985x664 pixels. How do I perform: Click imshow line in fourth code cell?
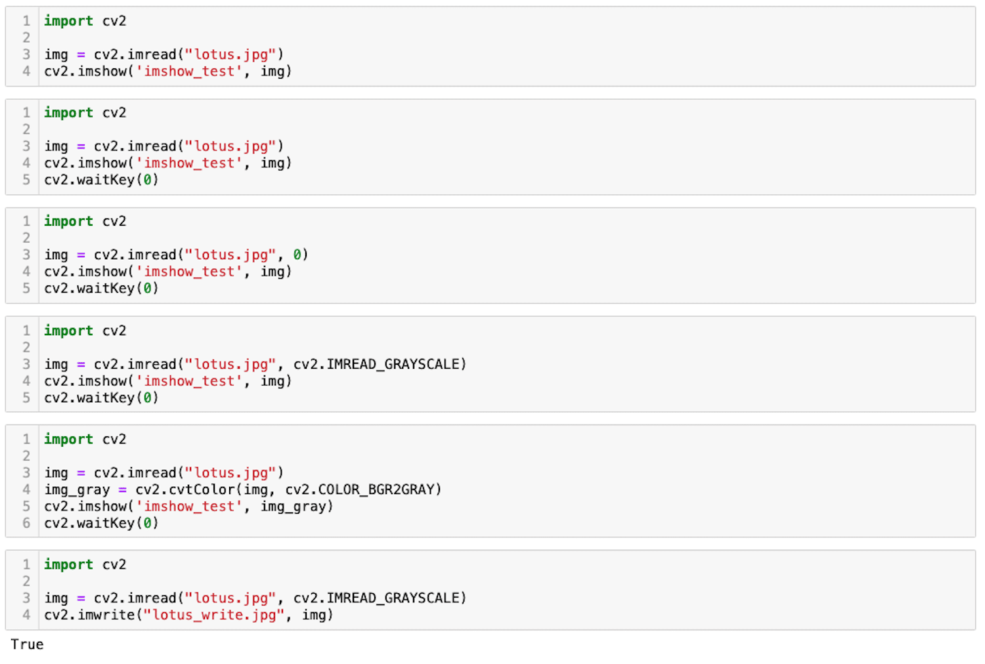[x=168, y=381]
